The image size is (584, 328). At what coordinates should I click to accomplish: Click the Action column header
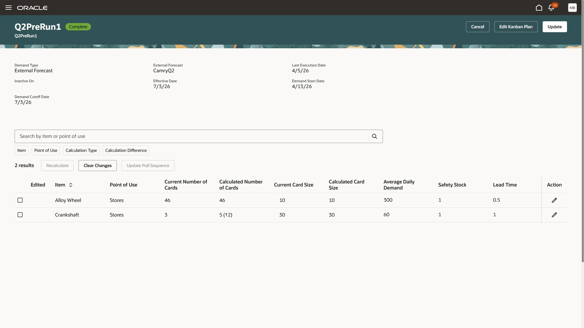(554, 185)
